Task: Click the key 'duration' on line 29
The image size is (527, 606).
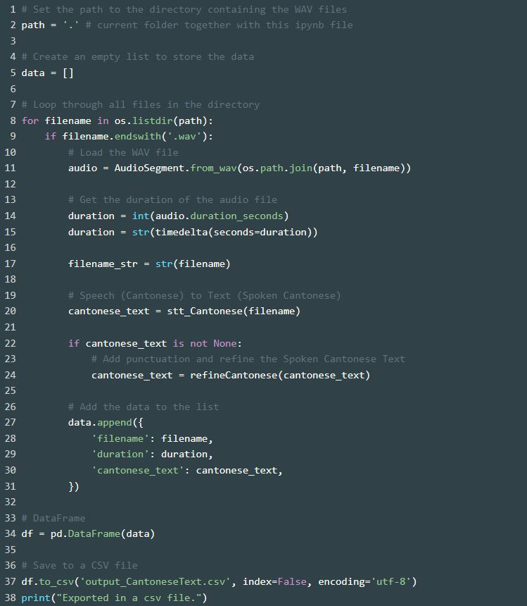Action: (x=120, y=454)
